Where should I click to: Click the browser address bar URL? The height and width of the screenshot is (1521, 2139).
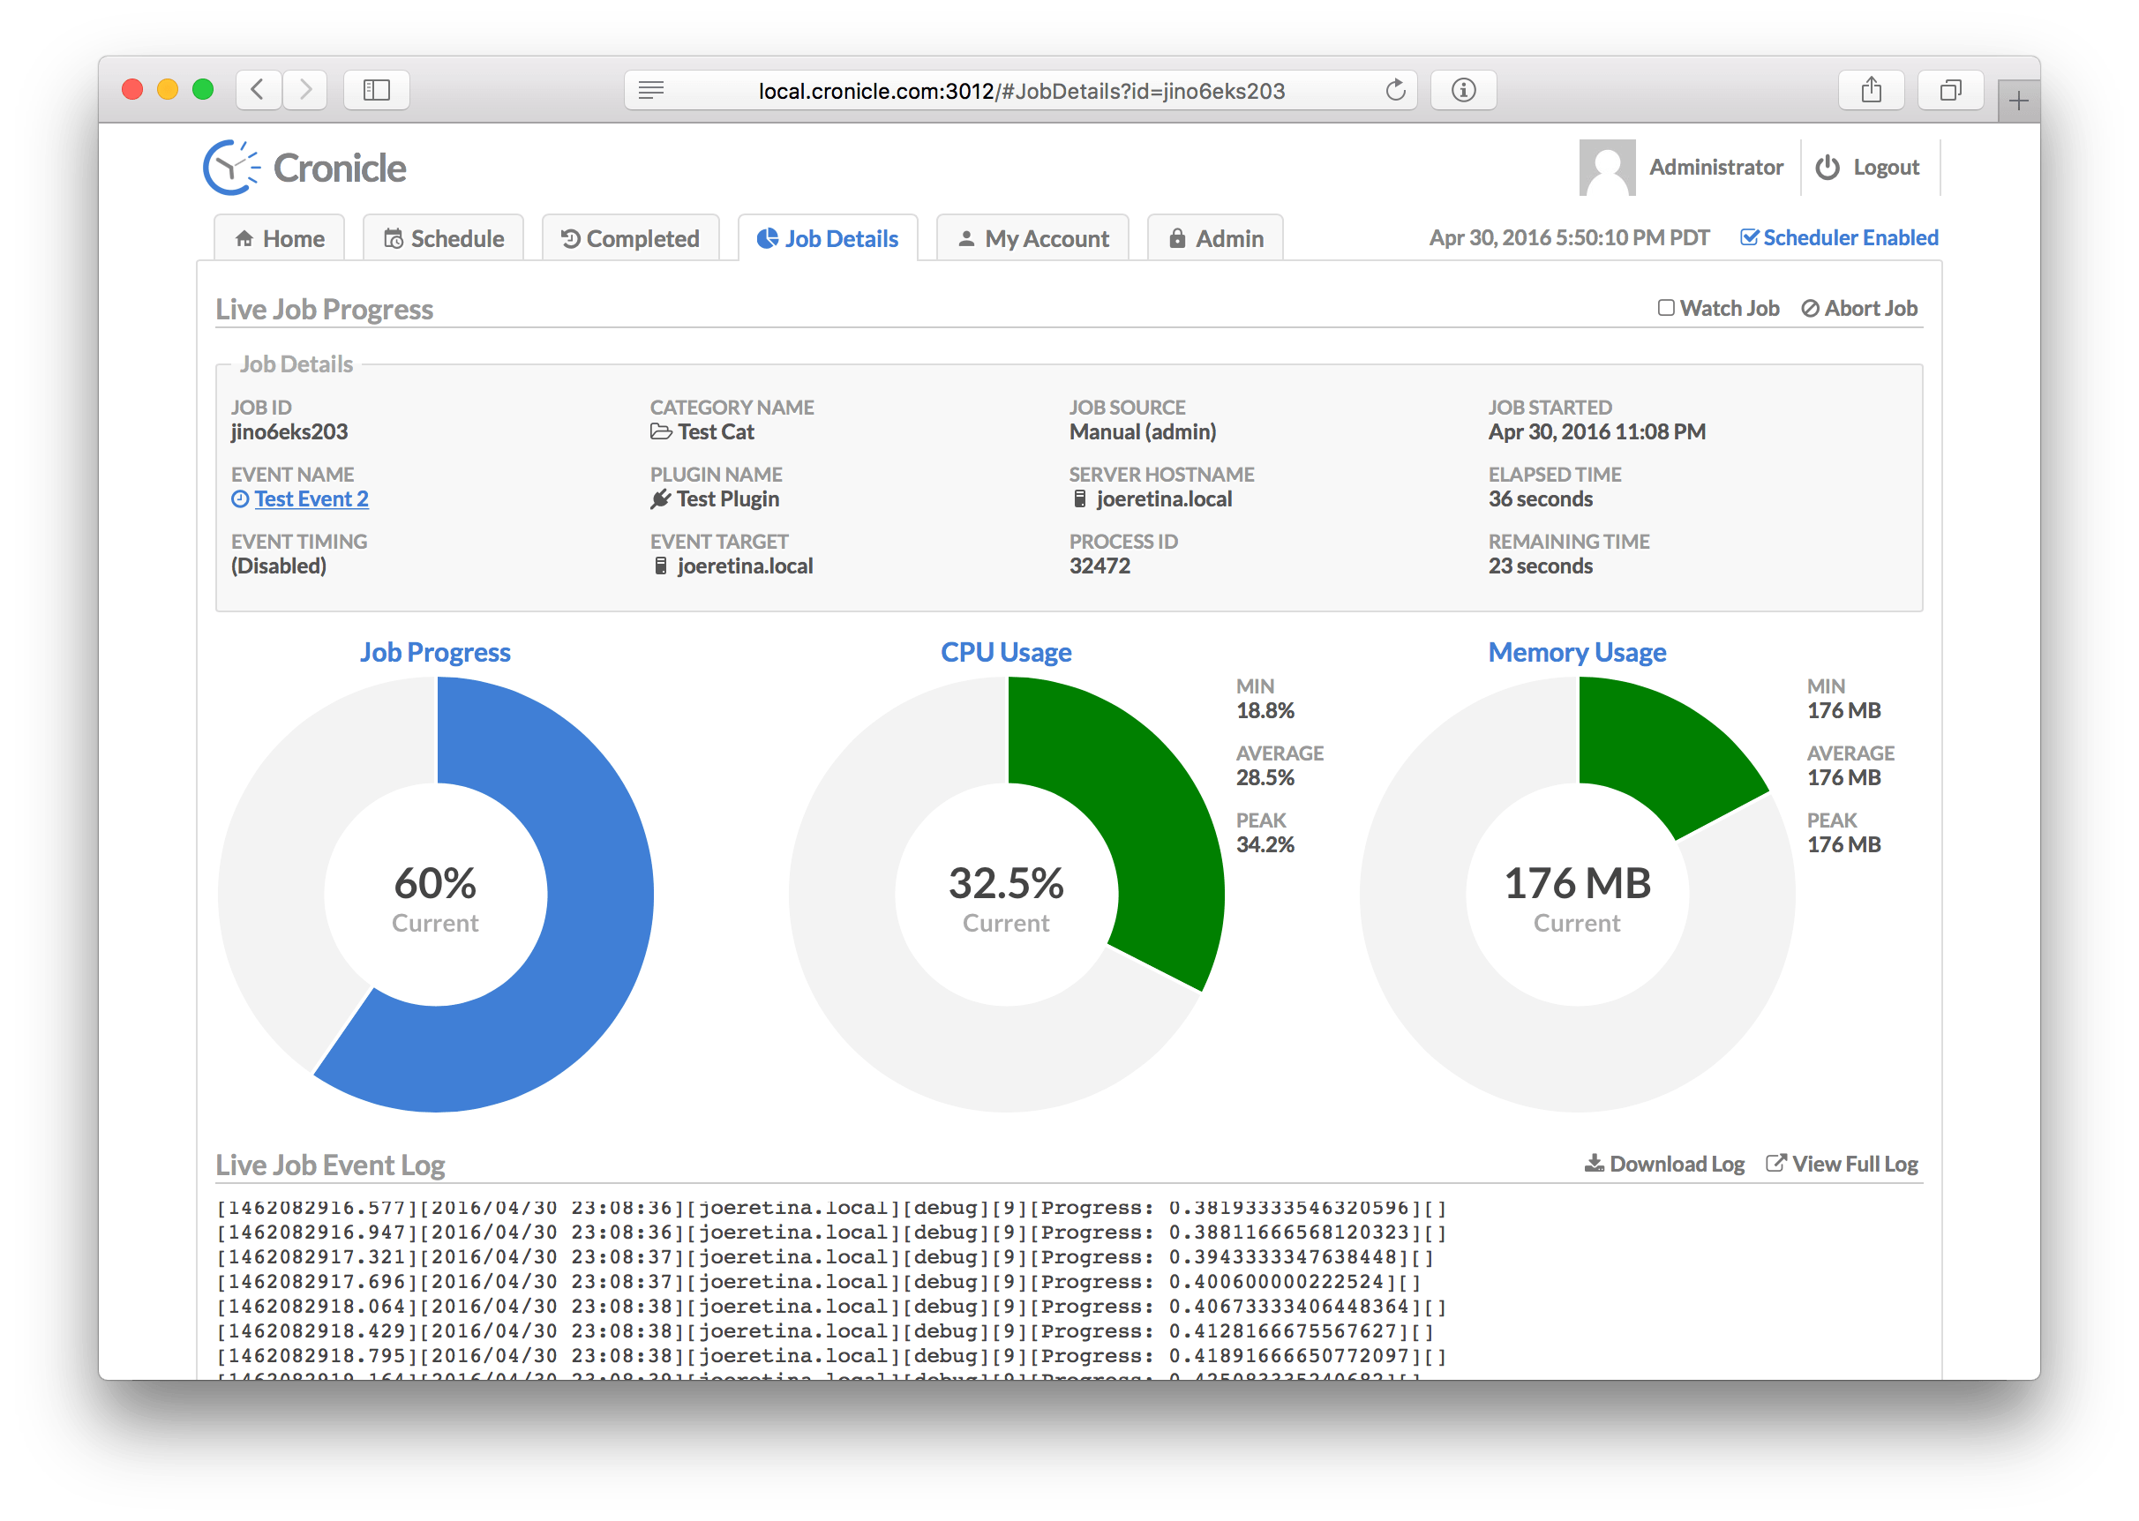coord(1021,91)
